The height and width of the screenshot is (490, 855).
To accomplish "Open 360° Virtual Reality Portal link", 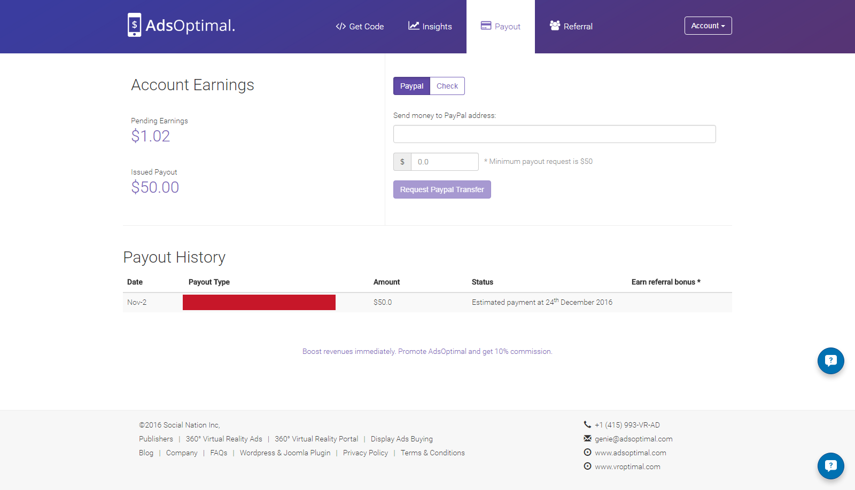I will (316, 439).
